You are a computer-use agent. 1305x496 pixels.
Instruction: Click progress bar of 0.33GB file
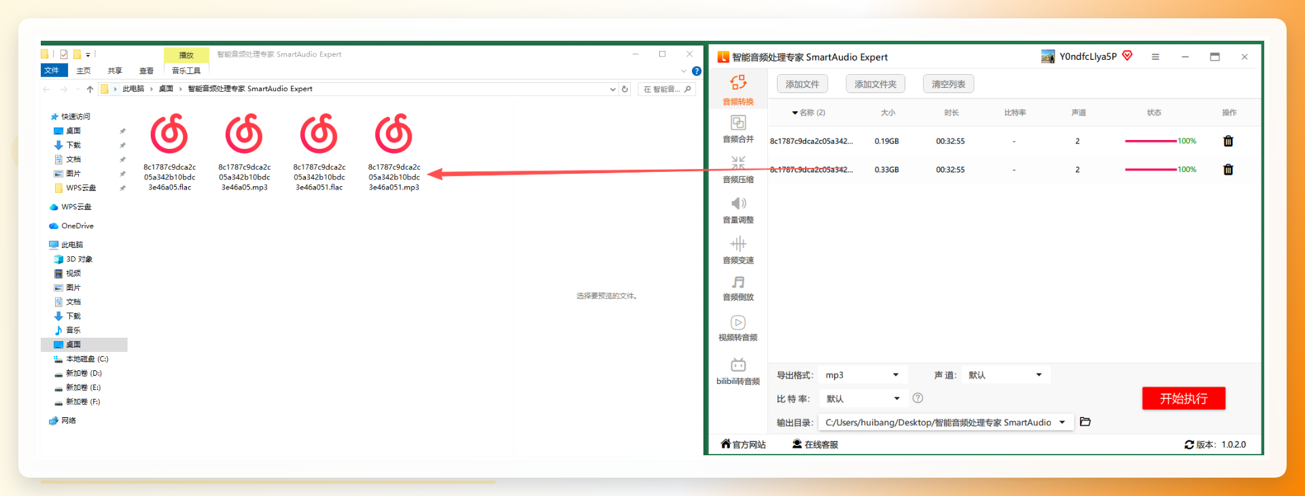pos(1151,170)
